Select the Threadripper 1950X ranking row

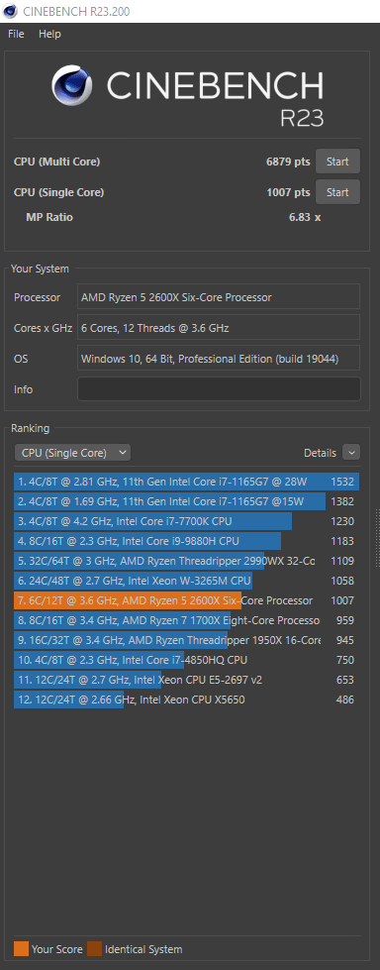(187, 640)
